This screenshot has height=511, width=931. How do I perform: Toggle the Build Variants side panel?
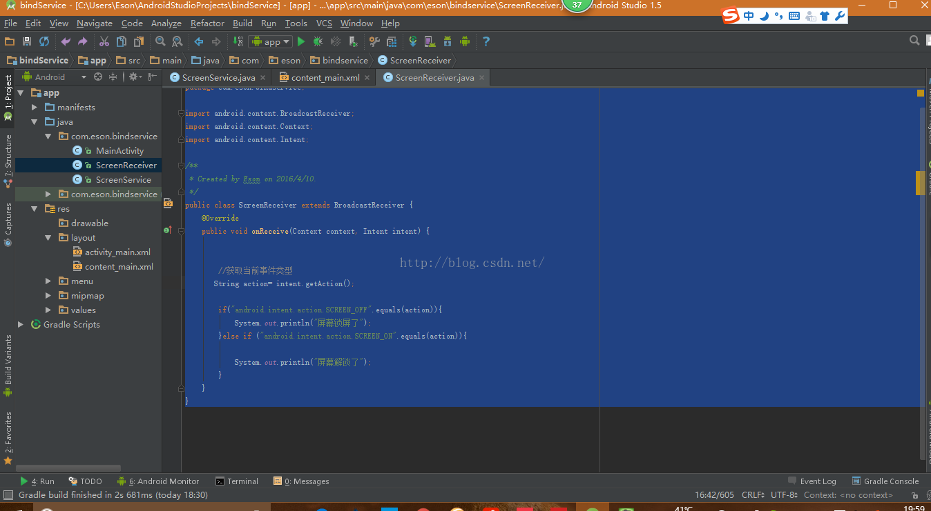point(8,365)
